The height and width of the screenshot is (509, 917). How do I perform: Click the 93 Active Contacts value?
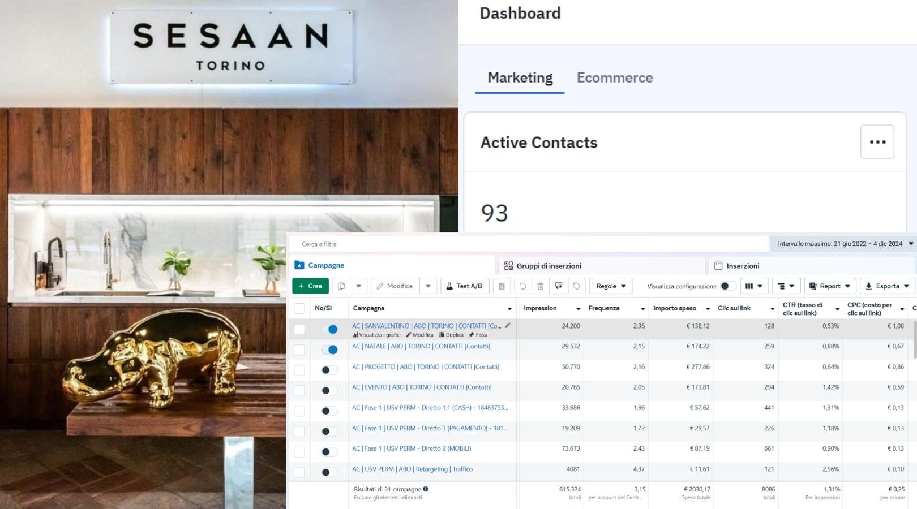pos(495,213)
